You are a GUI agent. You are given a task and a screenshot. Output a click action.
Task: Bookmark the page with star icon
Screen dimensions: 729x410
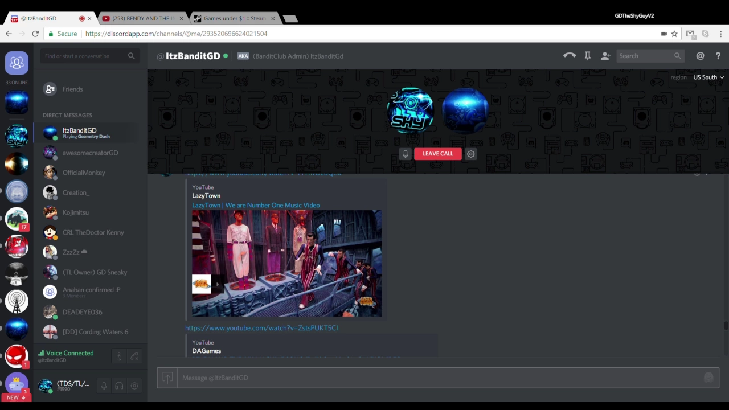(x=674, y=34)
